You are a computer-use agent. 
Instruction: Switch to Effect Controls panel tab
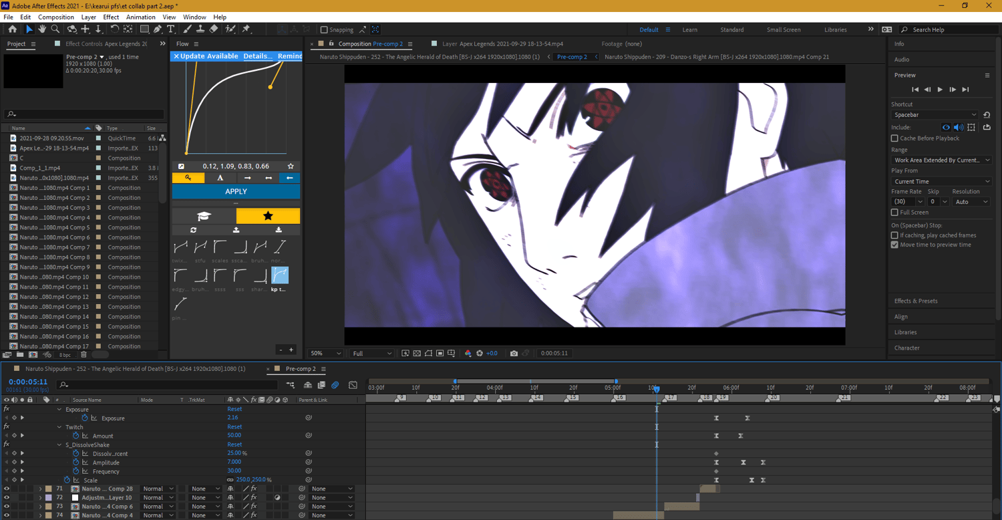click(x=107, y=44)
